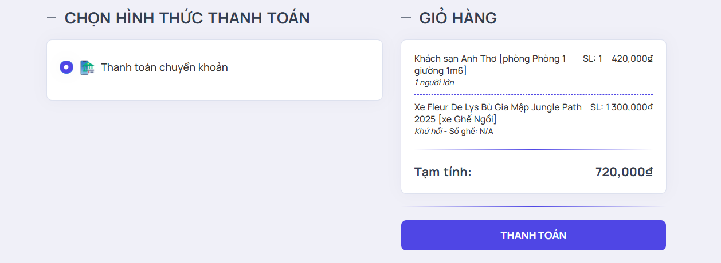Click the 'GIỎ HÀNG' heading

tap(458, 18)
